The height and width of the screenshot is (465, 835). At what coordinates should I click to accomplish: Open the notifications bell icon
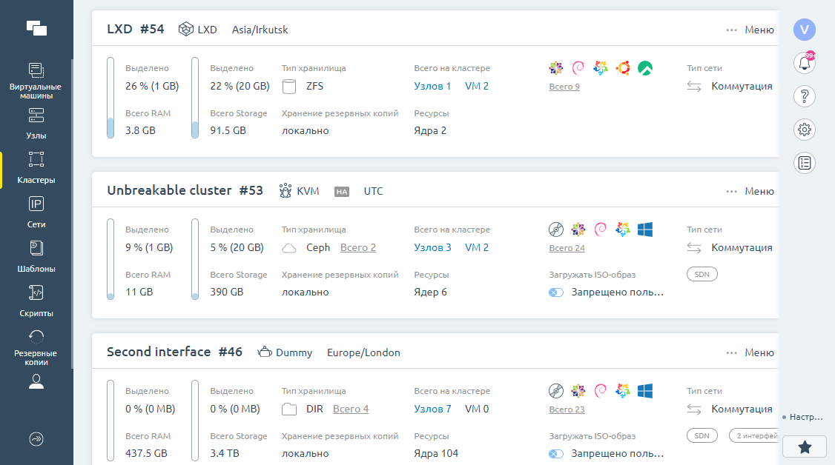pyautogui.click(x=805, y=64)
